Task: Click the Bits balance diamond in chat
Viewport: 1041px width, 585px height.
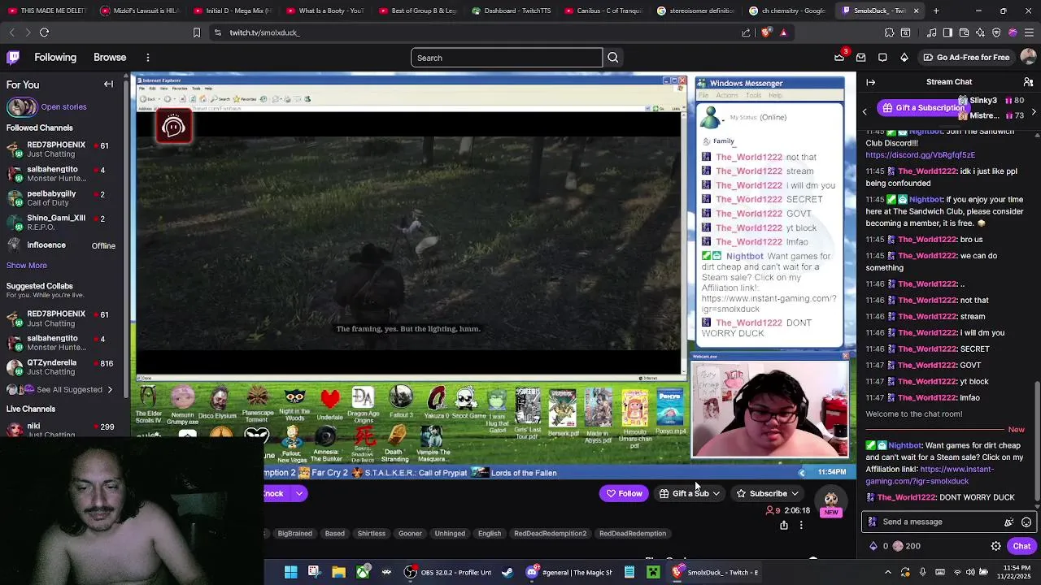Action: click(x=873, y=546)
